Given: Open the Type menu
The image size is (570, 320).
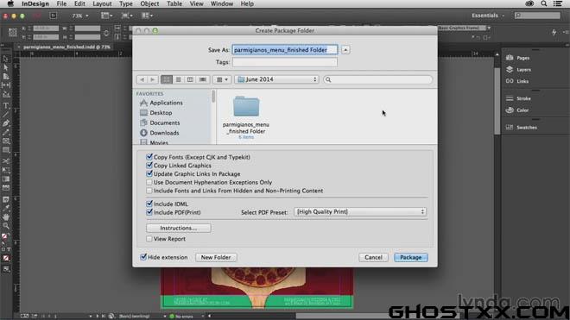Looking at the screenshot, I should 126,3.
